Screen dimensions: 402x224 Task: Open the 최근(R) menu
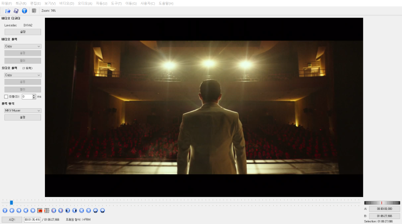[x=21, y=3]
